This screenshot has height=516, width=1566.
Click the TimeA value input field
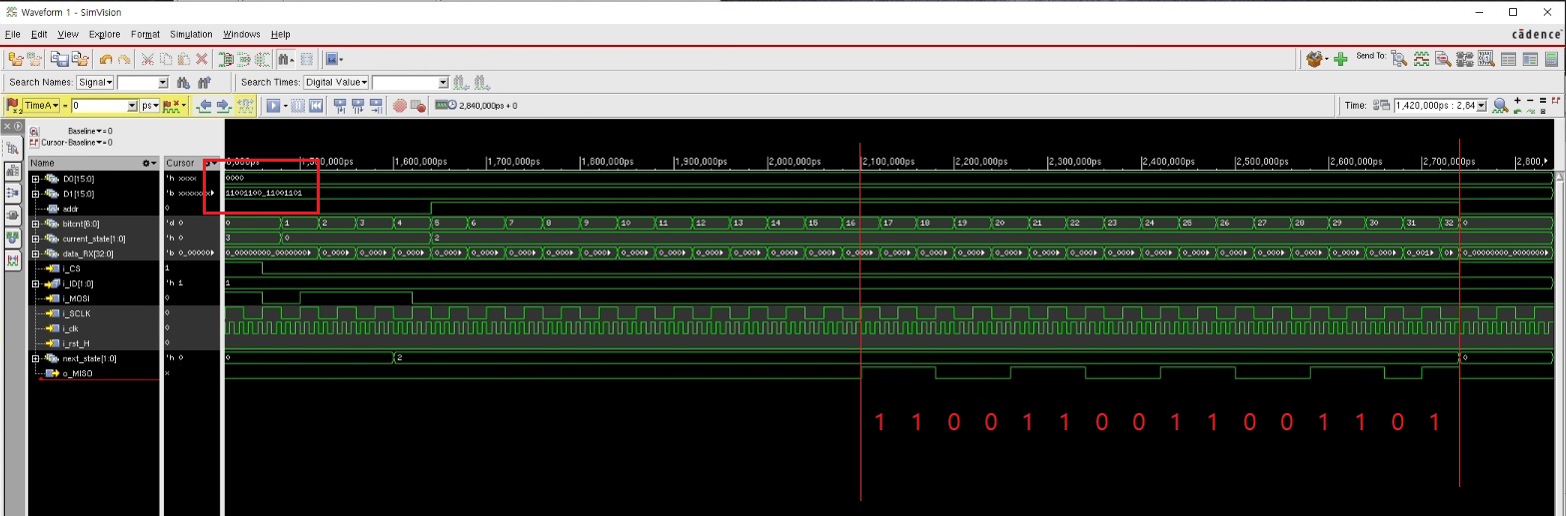[104, 105]
